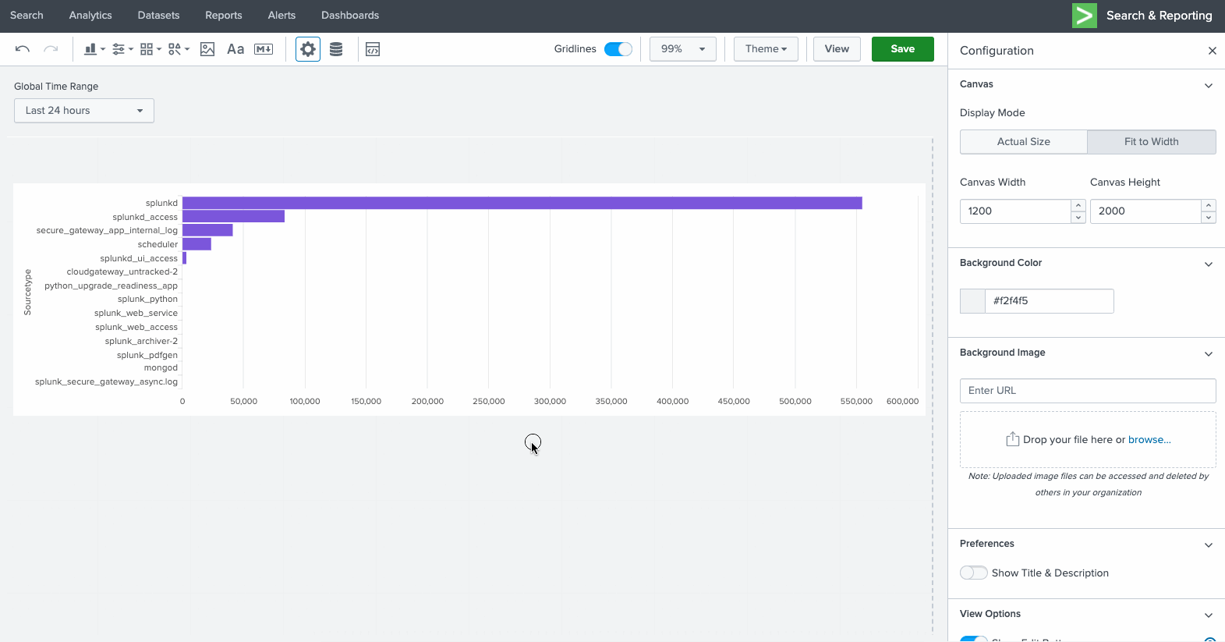Select the Add text (Aa) tool

point(235,49)
